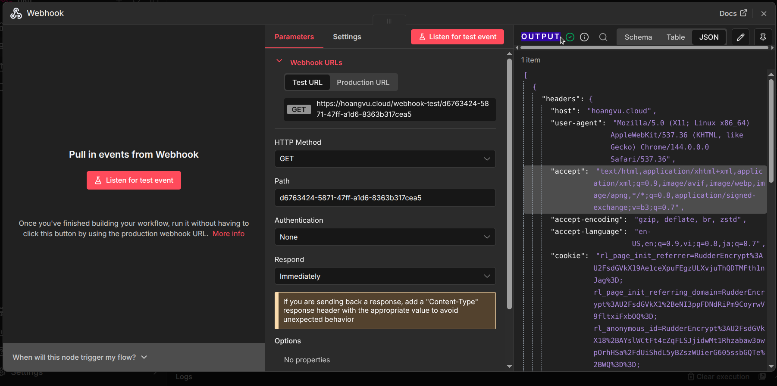Click the "hoangvu.cloud" host value
This screenshot has height=386, width=777.
(620, 111)
